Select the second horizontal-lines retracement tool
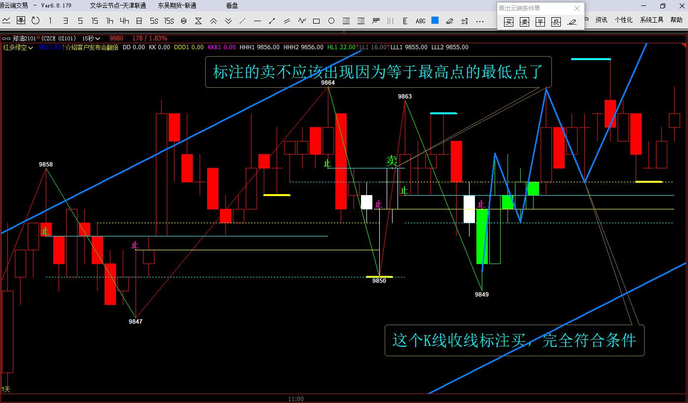688x403 pixels. click(x=361, y=21)
